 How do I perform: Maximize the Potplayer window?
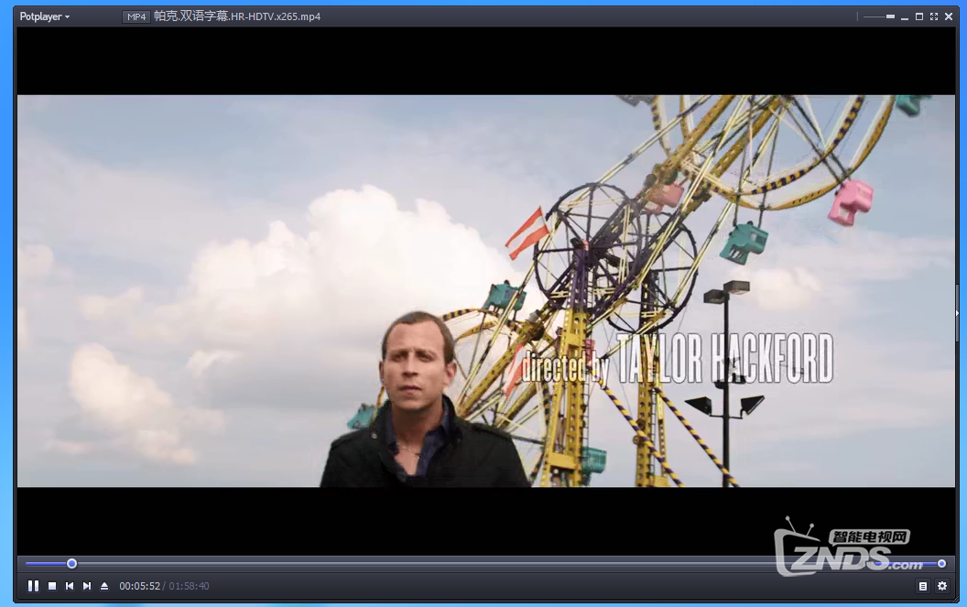[918, 16]
